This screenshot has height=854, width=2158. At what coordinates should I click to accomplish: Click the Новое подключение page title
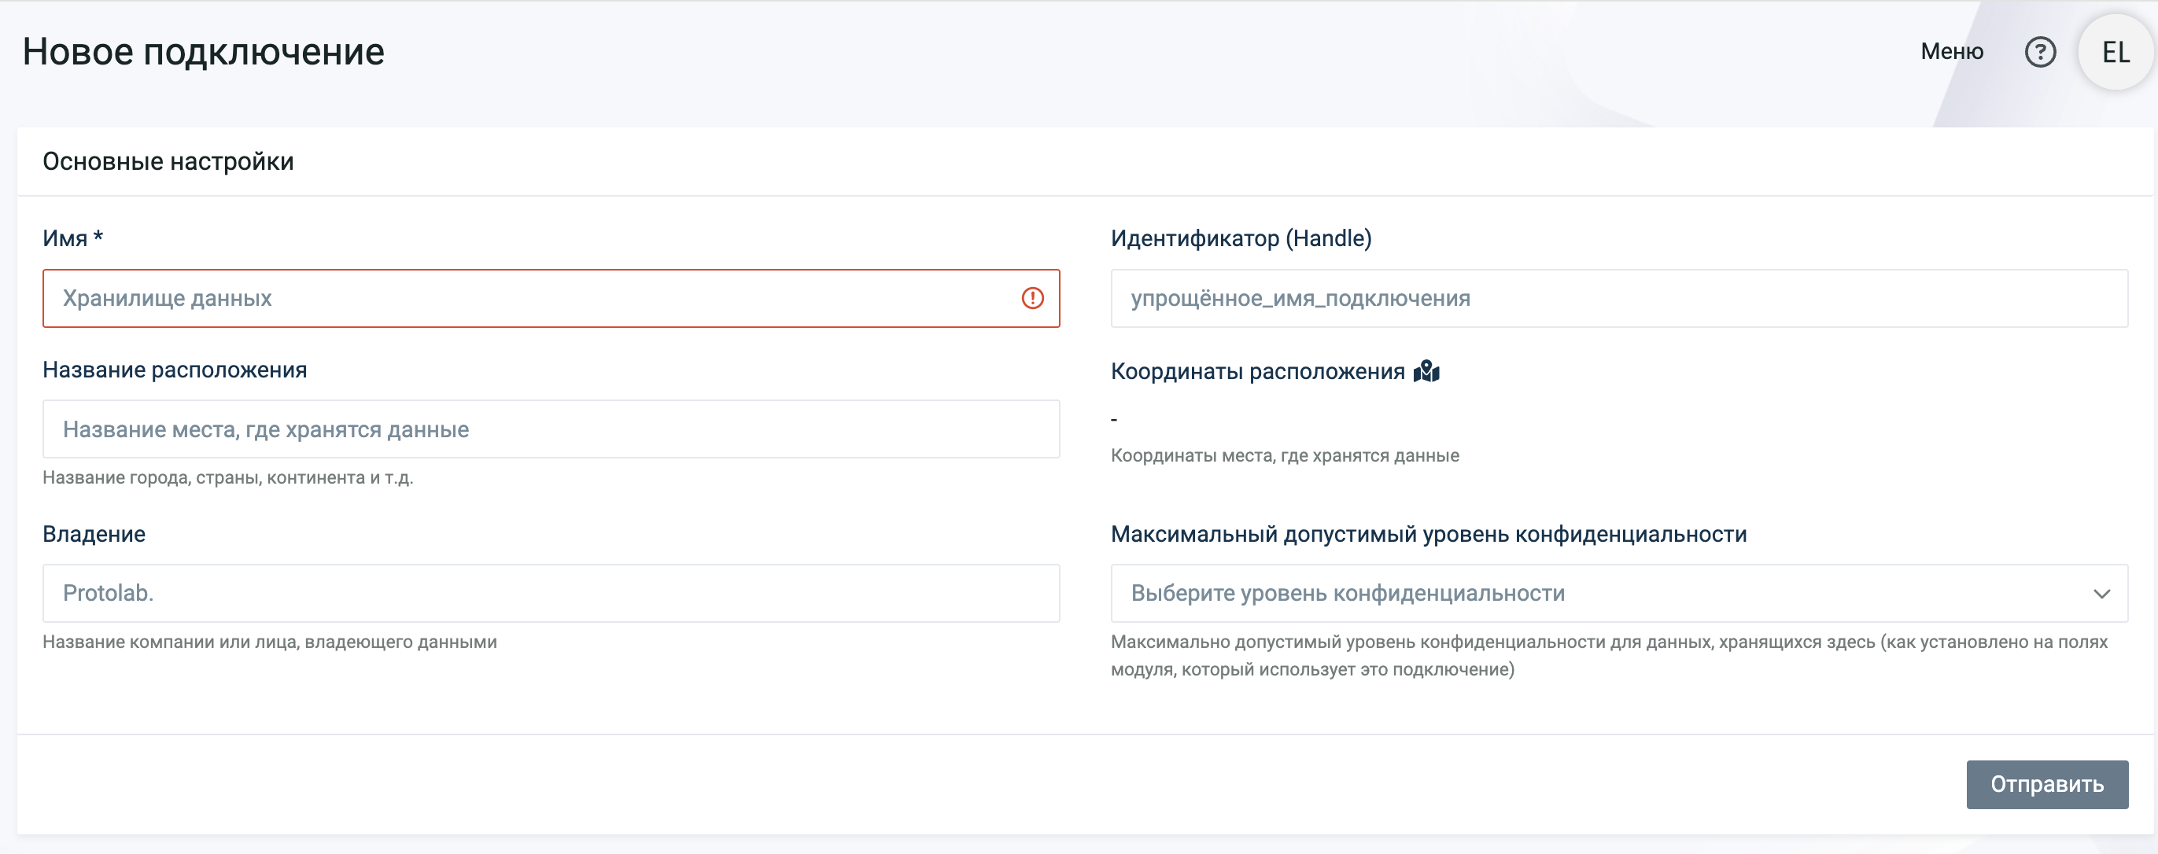pos(204,52)
